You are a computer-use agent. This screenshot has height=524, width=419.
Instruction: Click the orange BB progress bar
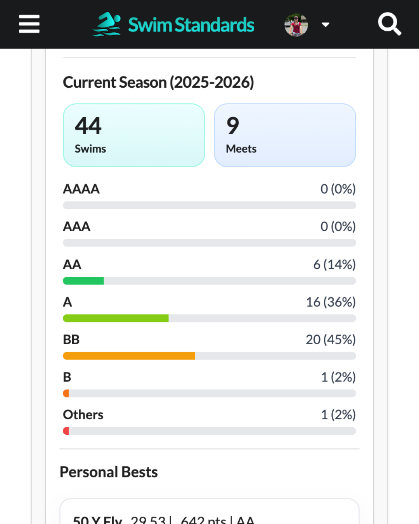pyautogui.click(x=209, y=356)
